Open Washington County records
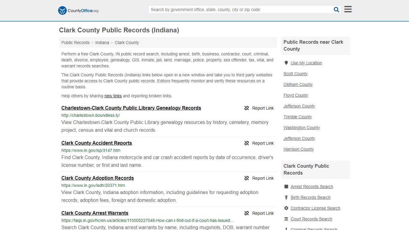Viewport: 409px width, 230px height. 302,128
